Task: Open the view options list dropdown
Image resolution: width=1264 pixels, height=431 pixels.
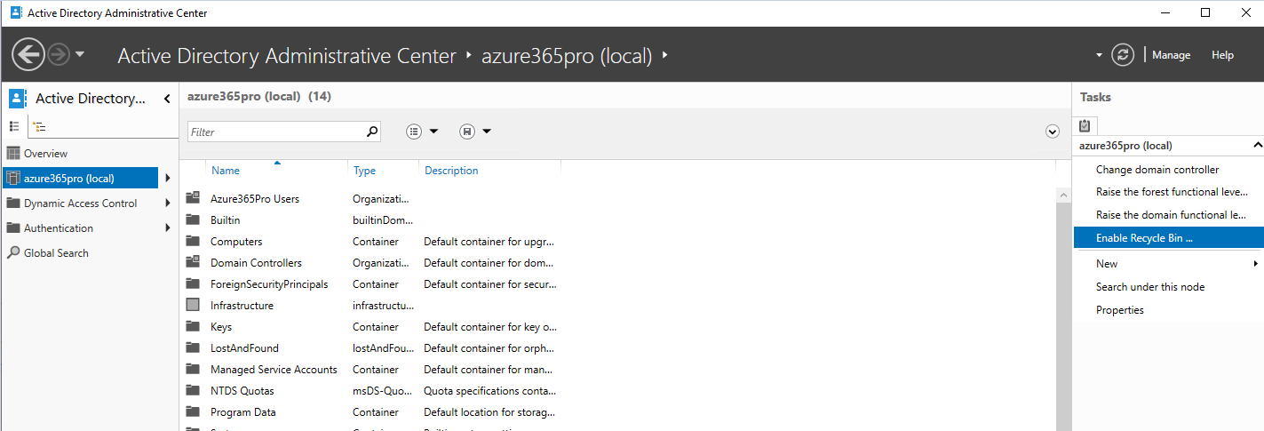Action: point(423,132)
